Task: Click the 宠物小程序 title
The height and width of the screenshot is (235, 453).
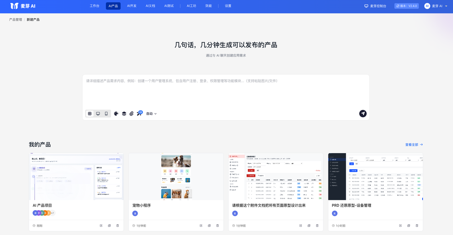Action: pyautogui.click(x=142, y=205)
